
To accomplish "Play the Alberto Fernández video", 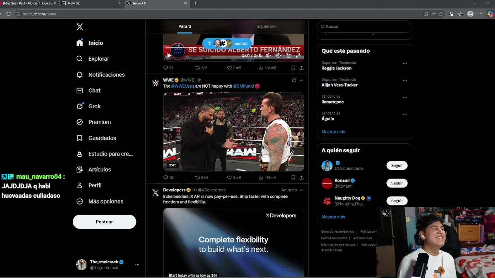I will (169, 56).
